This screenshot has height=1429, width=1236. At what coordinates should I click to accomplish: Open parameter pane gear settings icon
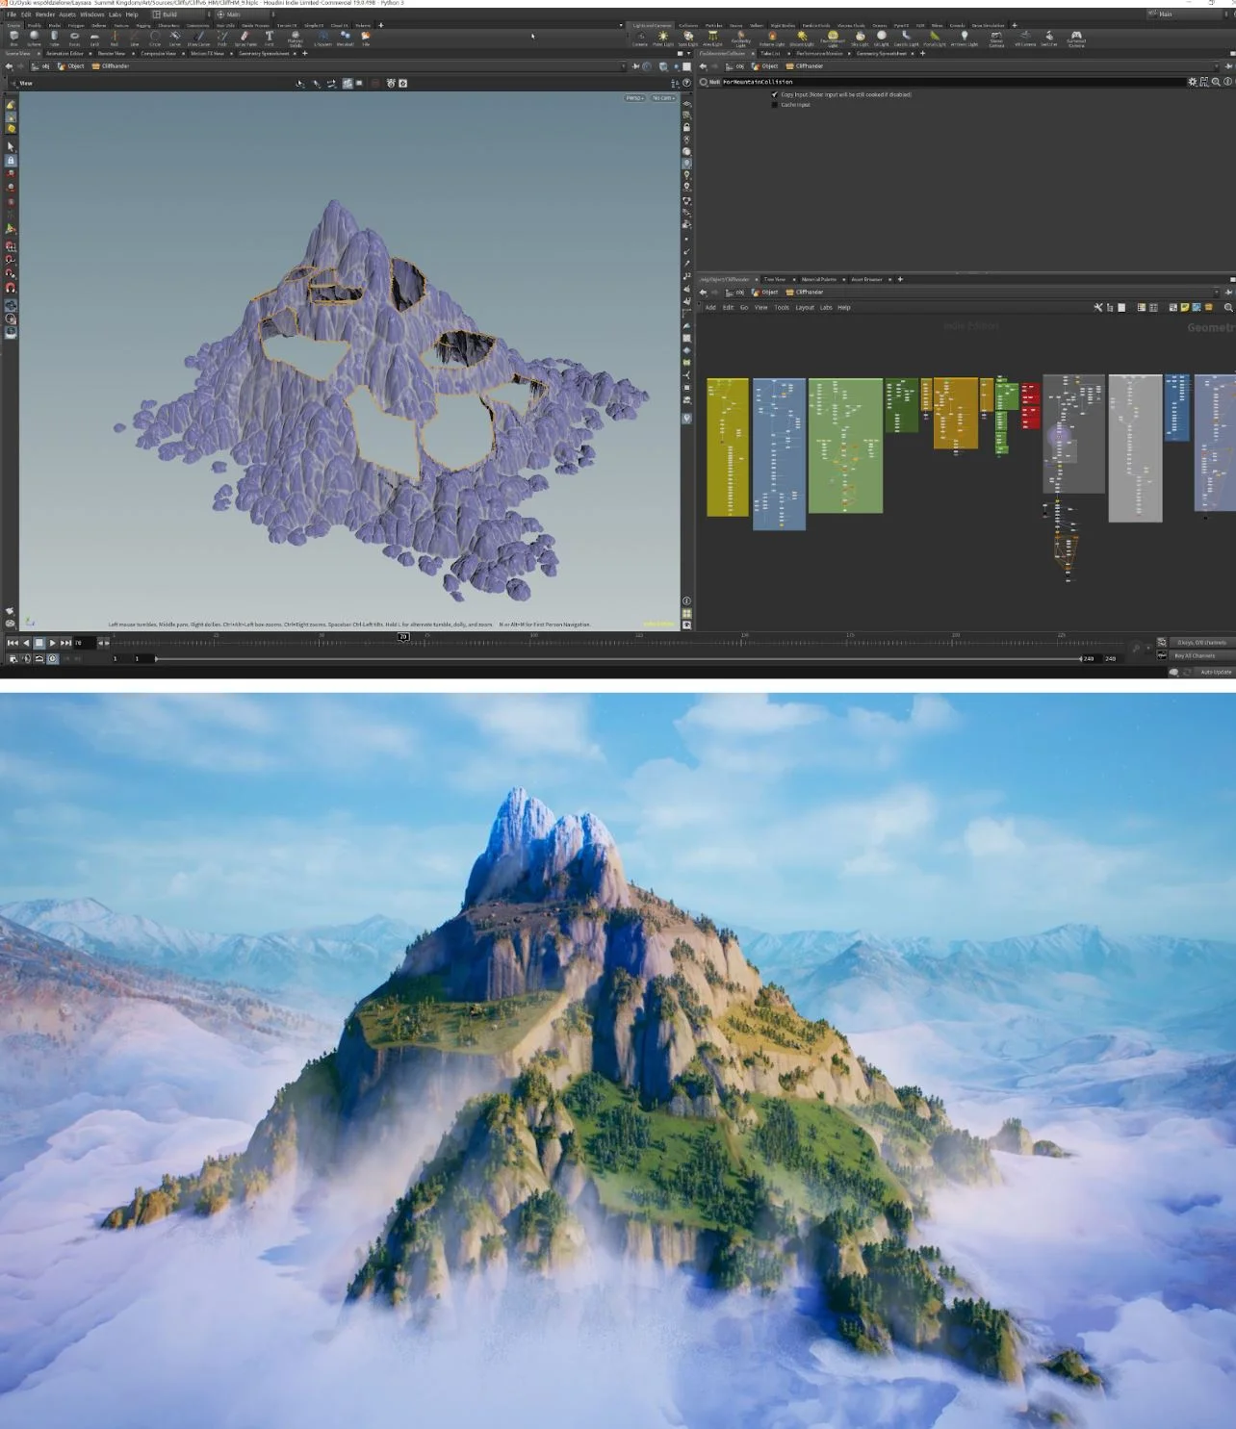pos(1192,82)
